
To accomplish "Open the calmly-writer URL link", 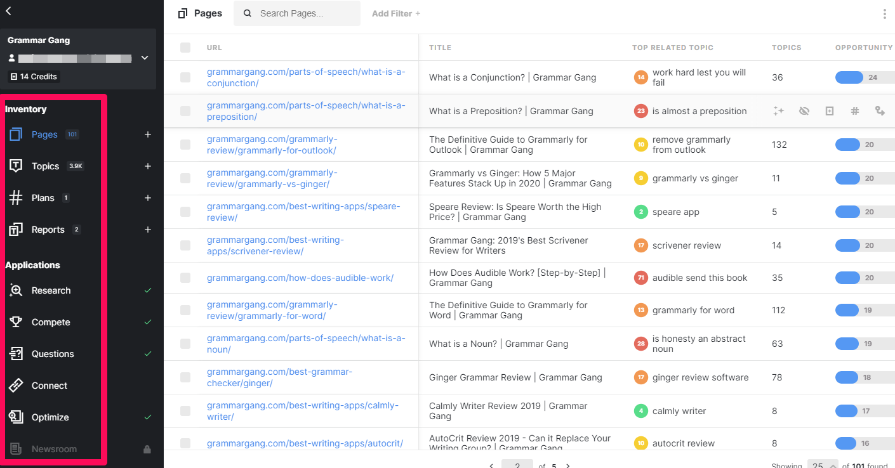I will 303,411.
